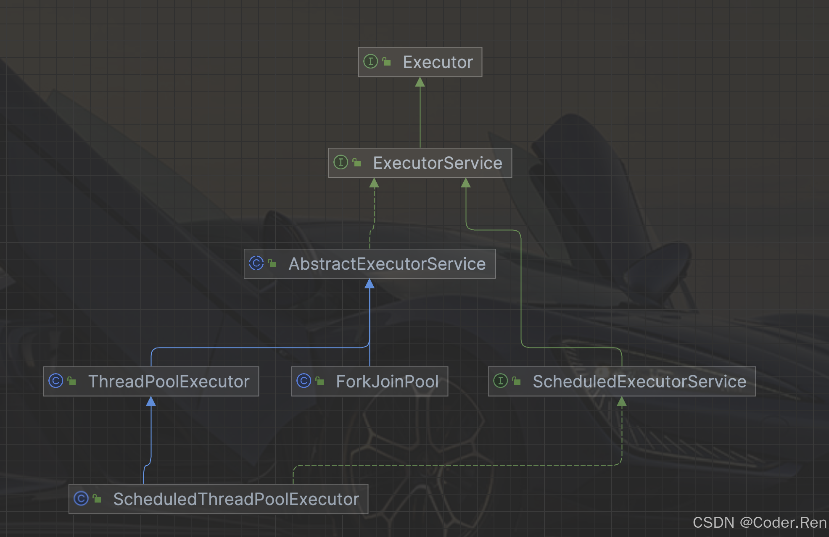Screen dimensions: 829x537
Task: Click the class icon on ScheduledThreadPoolExecutor
Action: [x=81, y=499]
